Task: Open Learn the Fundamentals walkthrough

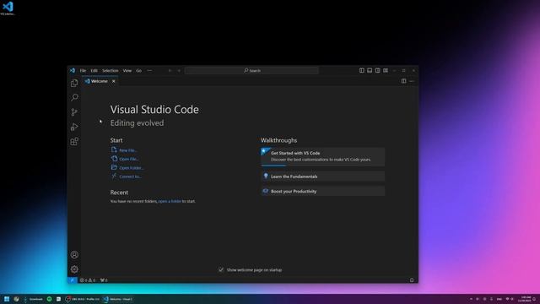Action: (x=322, y=176)
